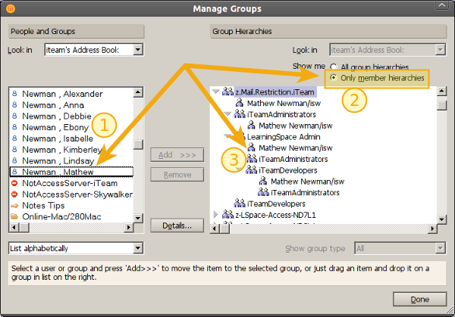Click the server icon beside Online-Mac/280Mac
Viewport: 455px width, 317px height.
14,216
